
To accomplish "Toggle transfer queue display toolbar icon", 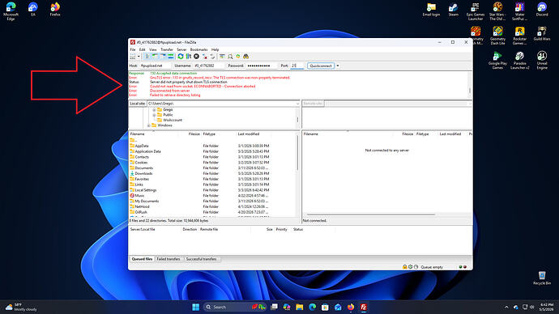I will coord(171,57).
